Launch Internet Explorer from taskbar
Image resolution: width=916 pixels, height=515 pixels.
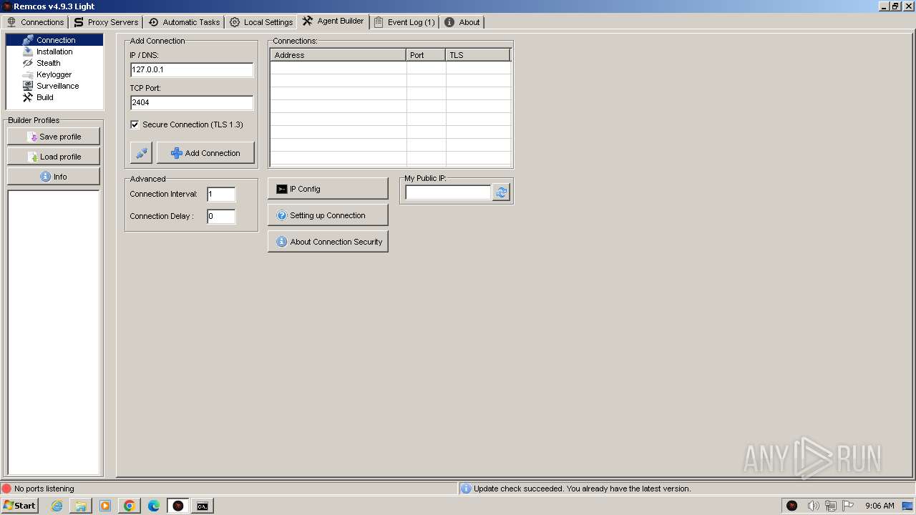point(57,506)
